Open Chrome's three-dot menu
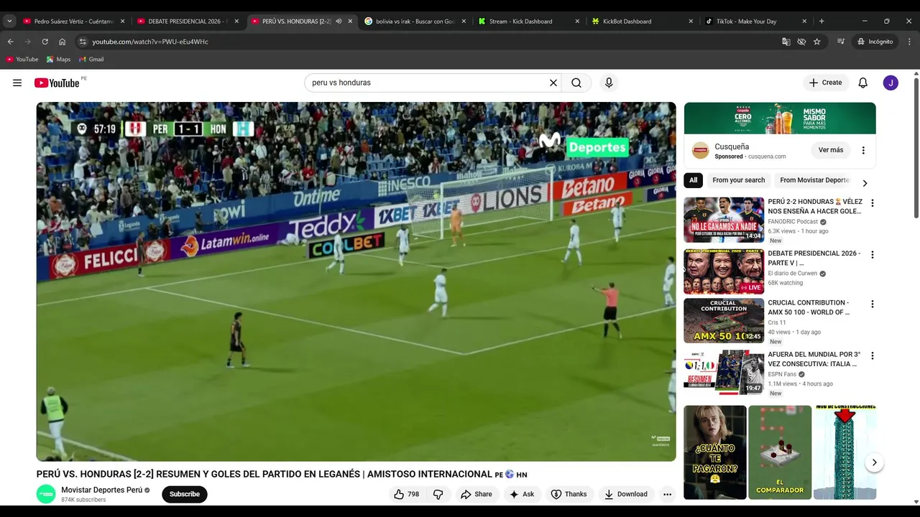920x517 pixels. click(x=910, y=42)
